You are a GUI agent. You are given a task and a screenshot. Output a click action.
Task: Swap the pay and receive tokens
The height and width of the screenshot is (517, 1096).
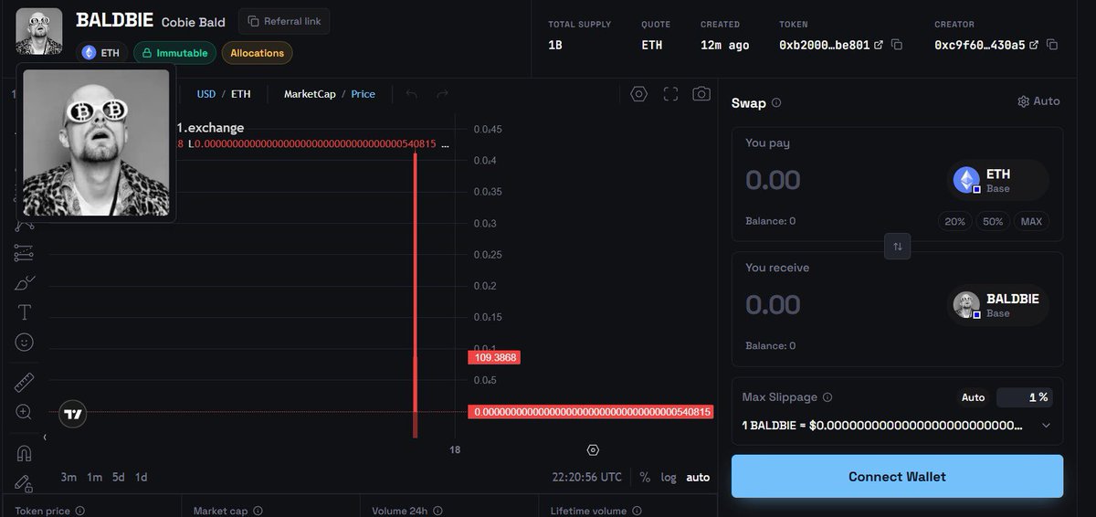pos(897,247)
